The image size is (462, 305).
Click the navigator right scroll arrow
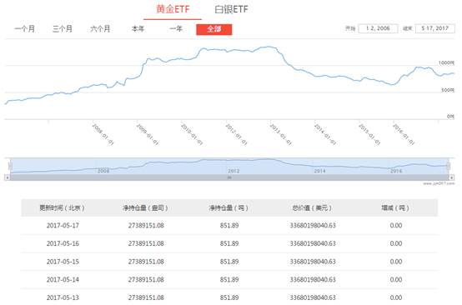(451, 177)
